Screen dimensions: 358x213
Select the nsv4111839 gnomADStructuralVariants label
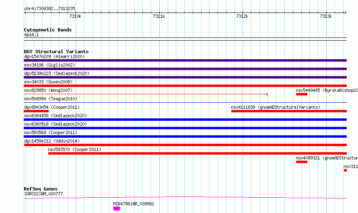coord(276,107)
